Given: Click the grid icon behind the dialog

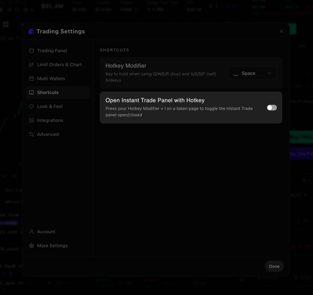Looking at the screenshot, I should (x=6, y=24).
